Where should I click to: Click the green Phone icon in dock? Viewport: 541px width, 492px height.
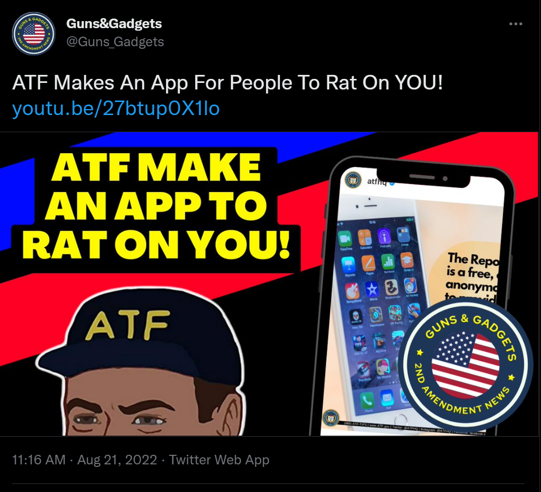(x=368, y=400)
